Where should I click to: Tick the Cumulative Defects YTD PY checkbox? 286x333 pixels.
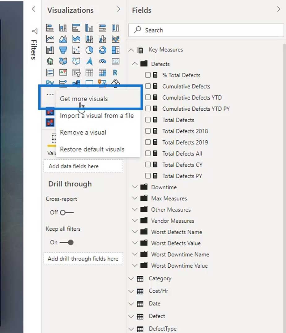pyautogui.click(x=148, y=109)
